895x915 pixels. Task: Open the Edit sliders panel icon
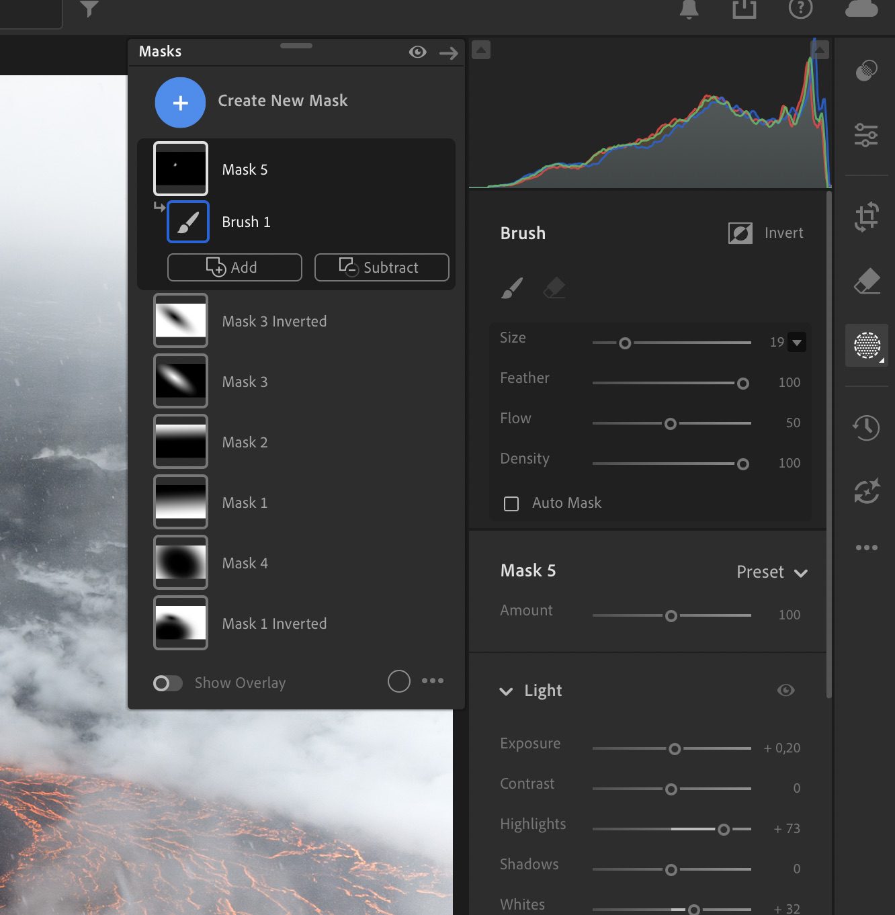(866, 135)
